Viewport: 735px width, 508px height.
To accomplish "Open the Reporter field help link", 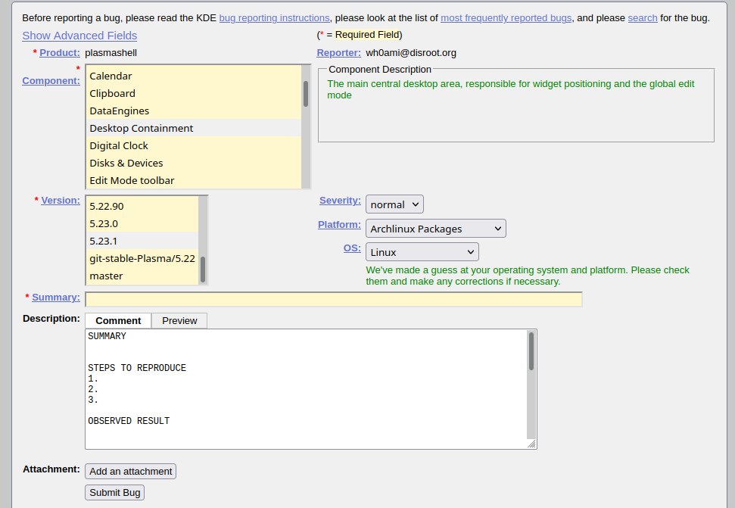I will click(x=338, y=52).
